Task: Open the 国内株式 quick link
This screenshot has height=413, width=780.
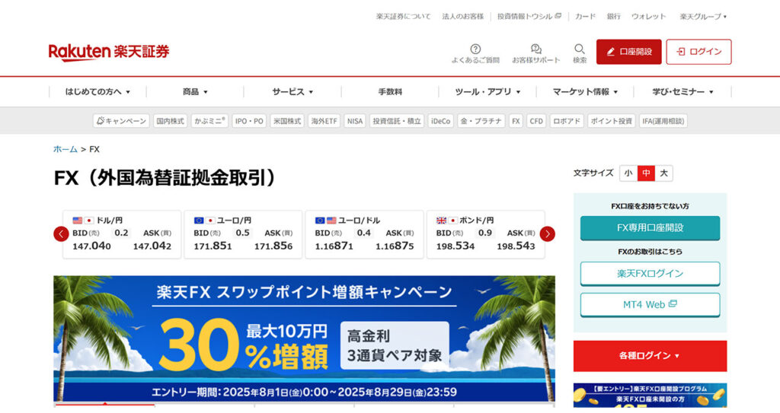Action: [170, 121]
